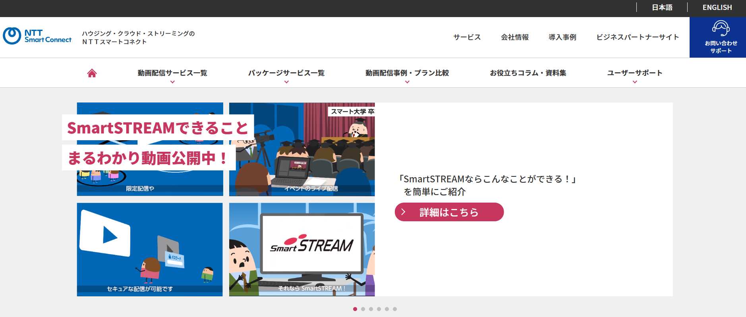Expand chevron under ユーザーサポート
Screen dimensions: 746x317
coord(635,82)
